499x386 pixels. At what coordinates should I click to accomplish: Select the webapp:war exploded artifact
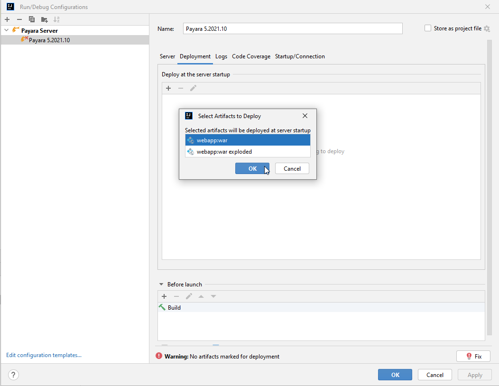(x=224, y=152)
